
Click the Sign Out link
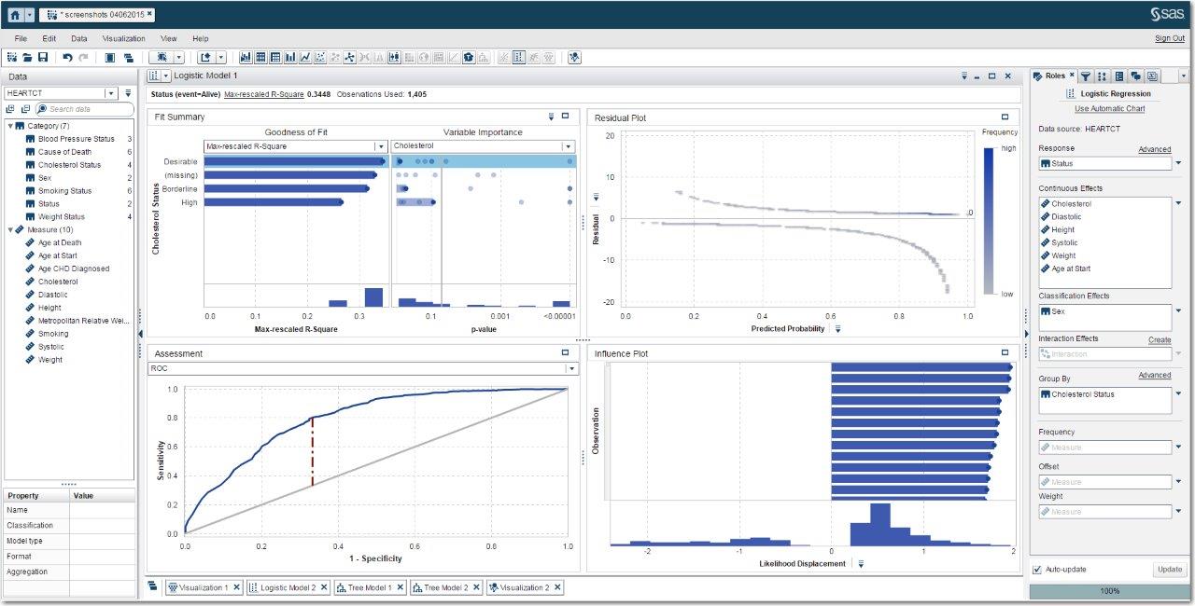point(1170,38)
